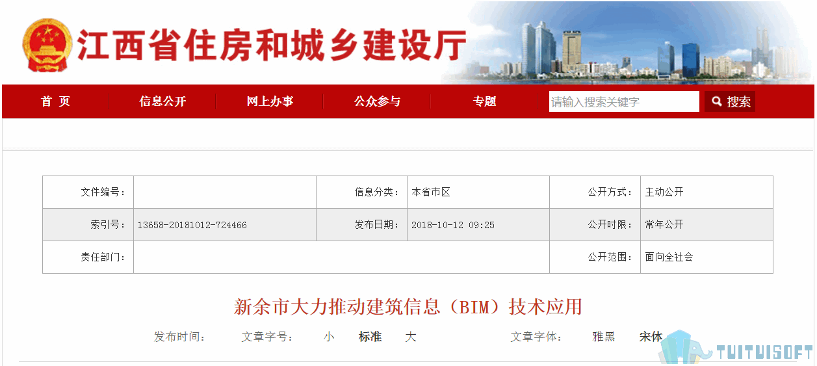The height and width of the screenshot is (366, 817).
Task: Select the 发布时间 label
Action: 179,337
